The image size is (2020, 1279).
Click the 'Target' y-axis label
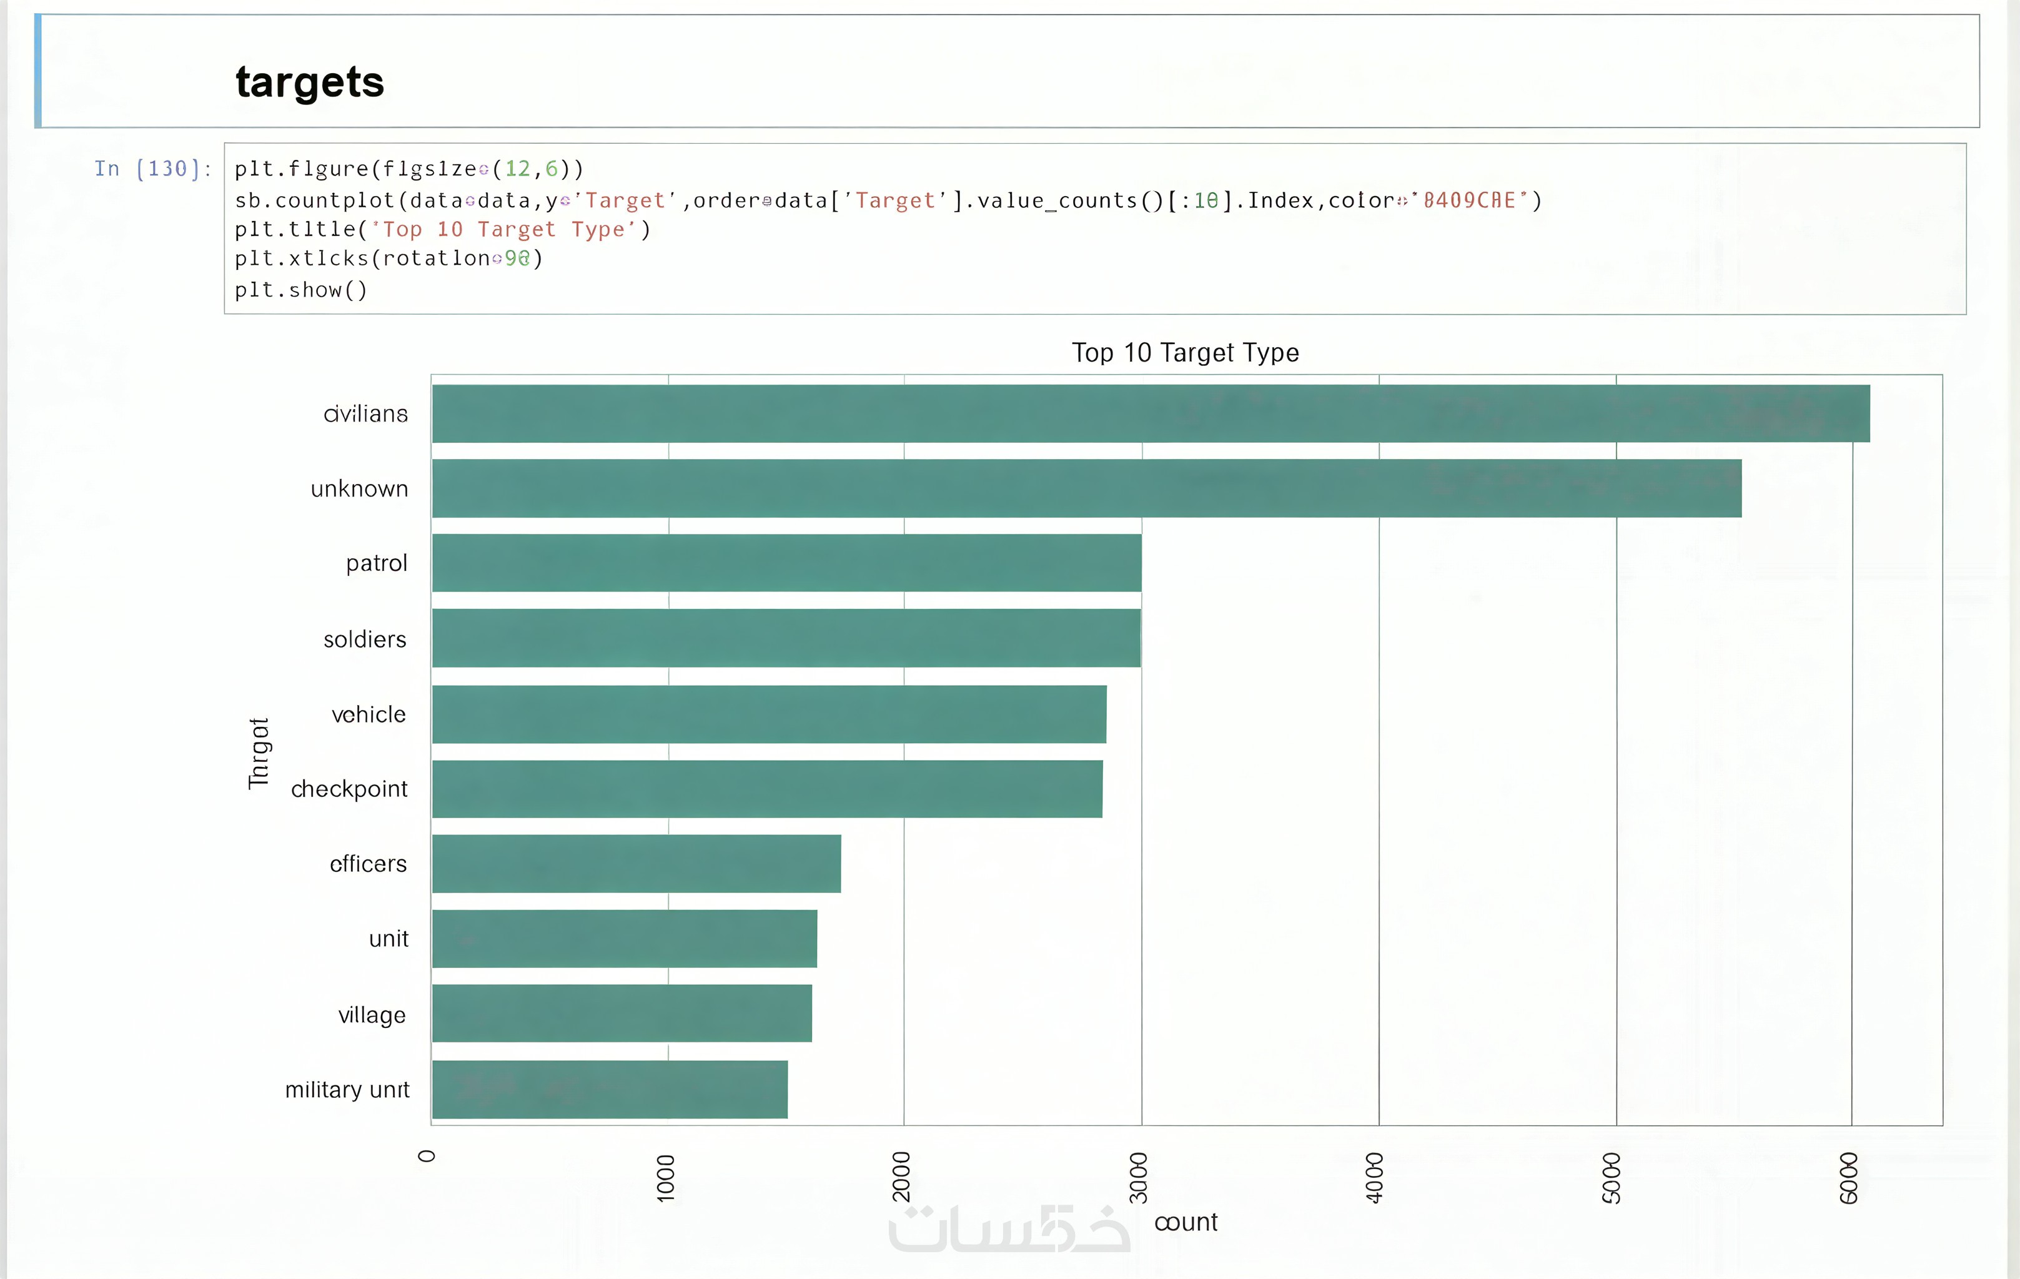click(x=259, y=753)
